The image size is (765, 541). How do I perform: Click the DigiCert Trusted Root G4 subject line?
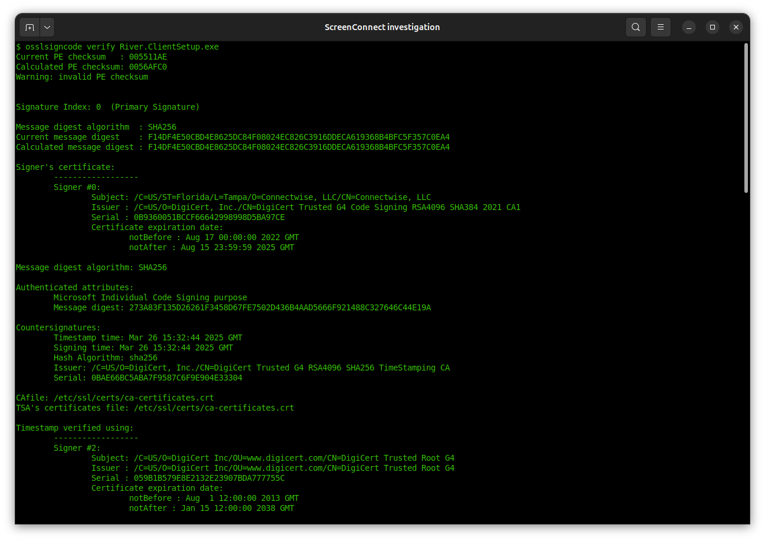[273, 458]
